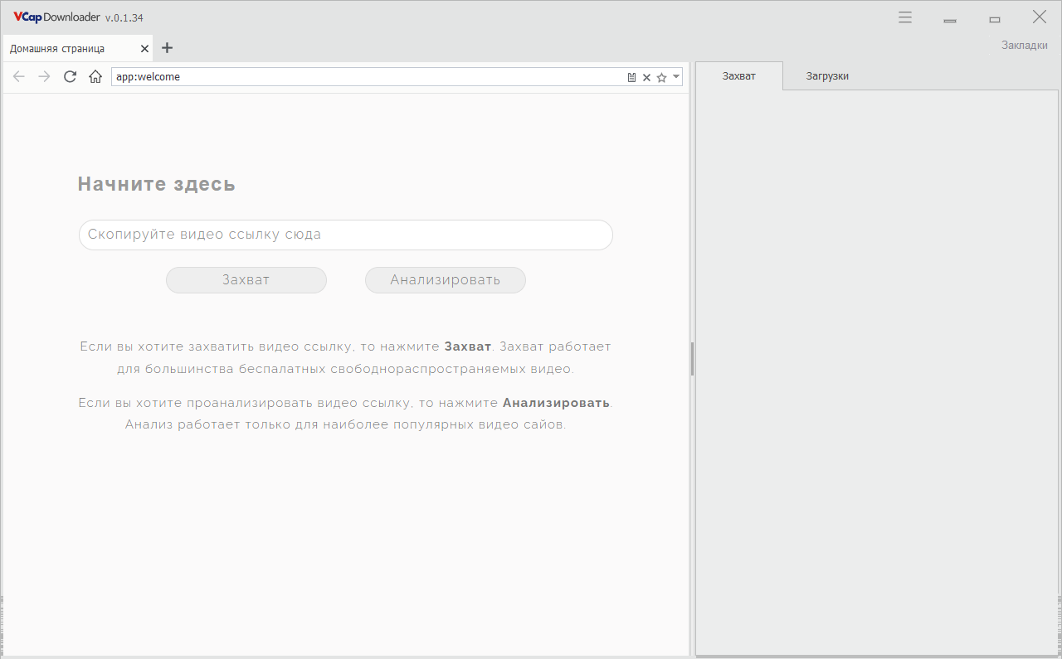Click the VCap Downloader logo

point(56,17)
